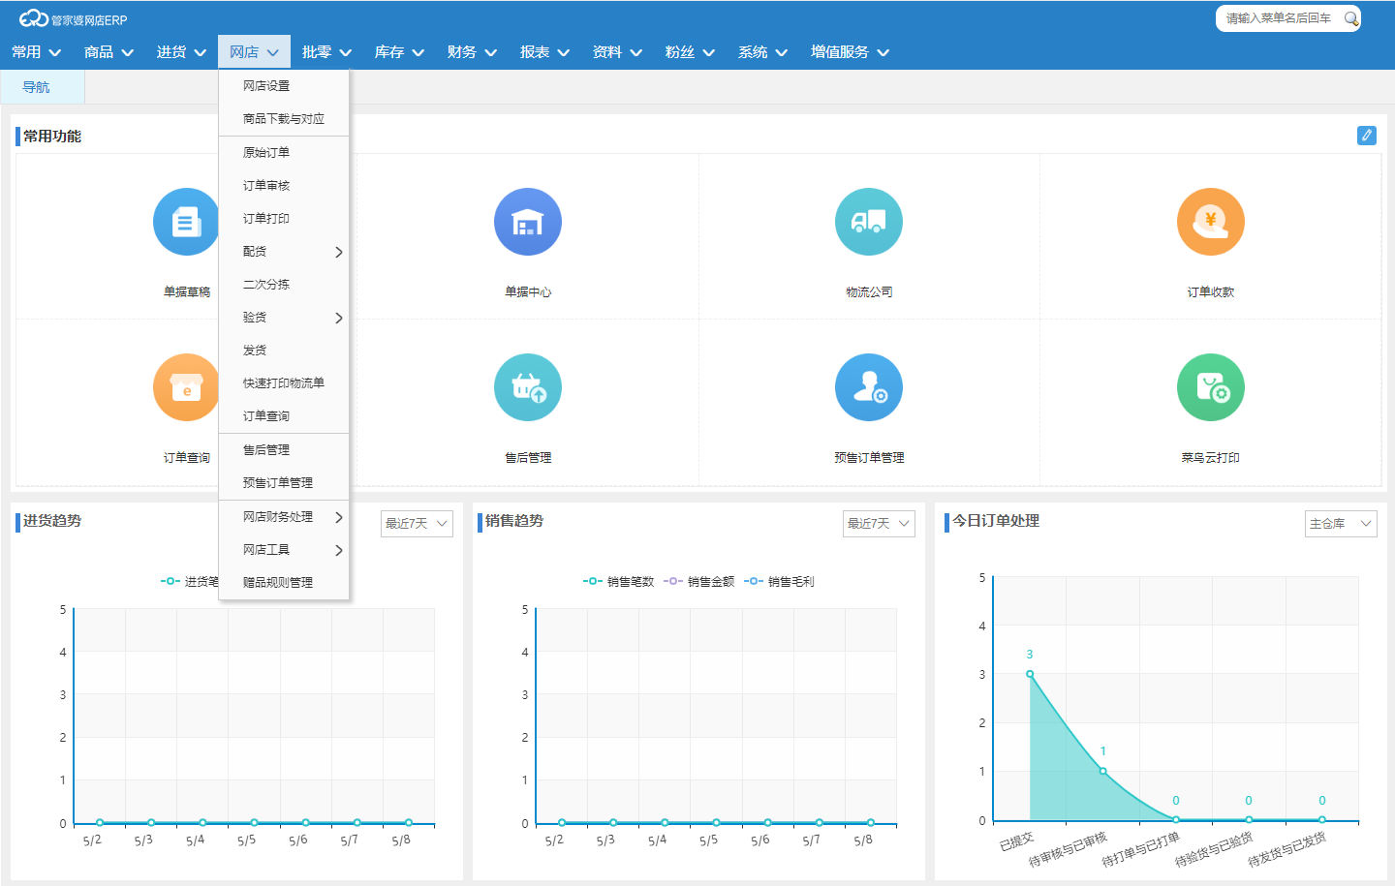
Task: Open the 粉丝 top menu
Action: pos(691,52)
